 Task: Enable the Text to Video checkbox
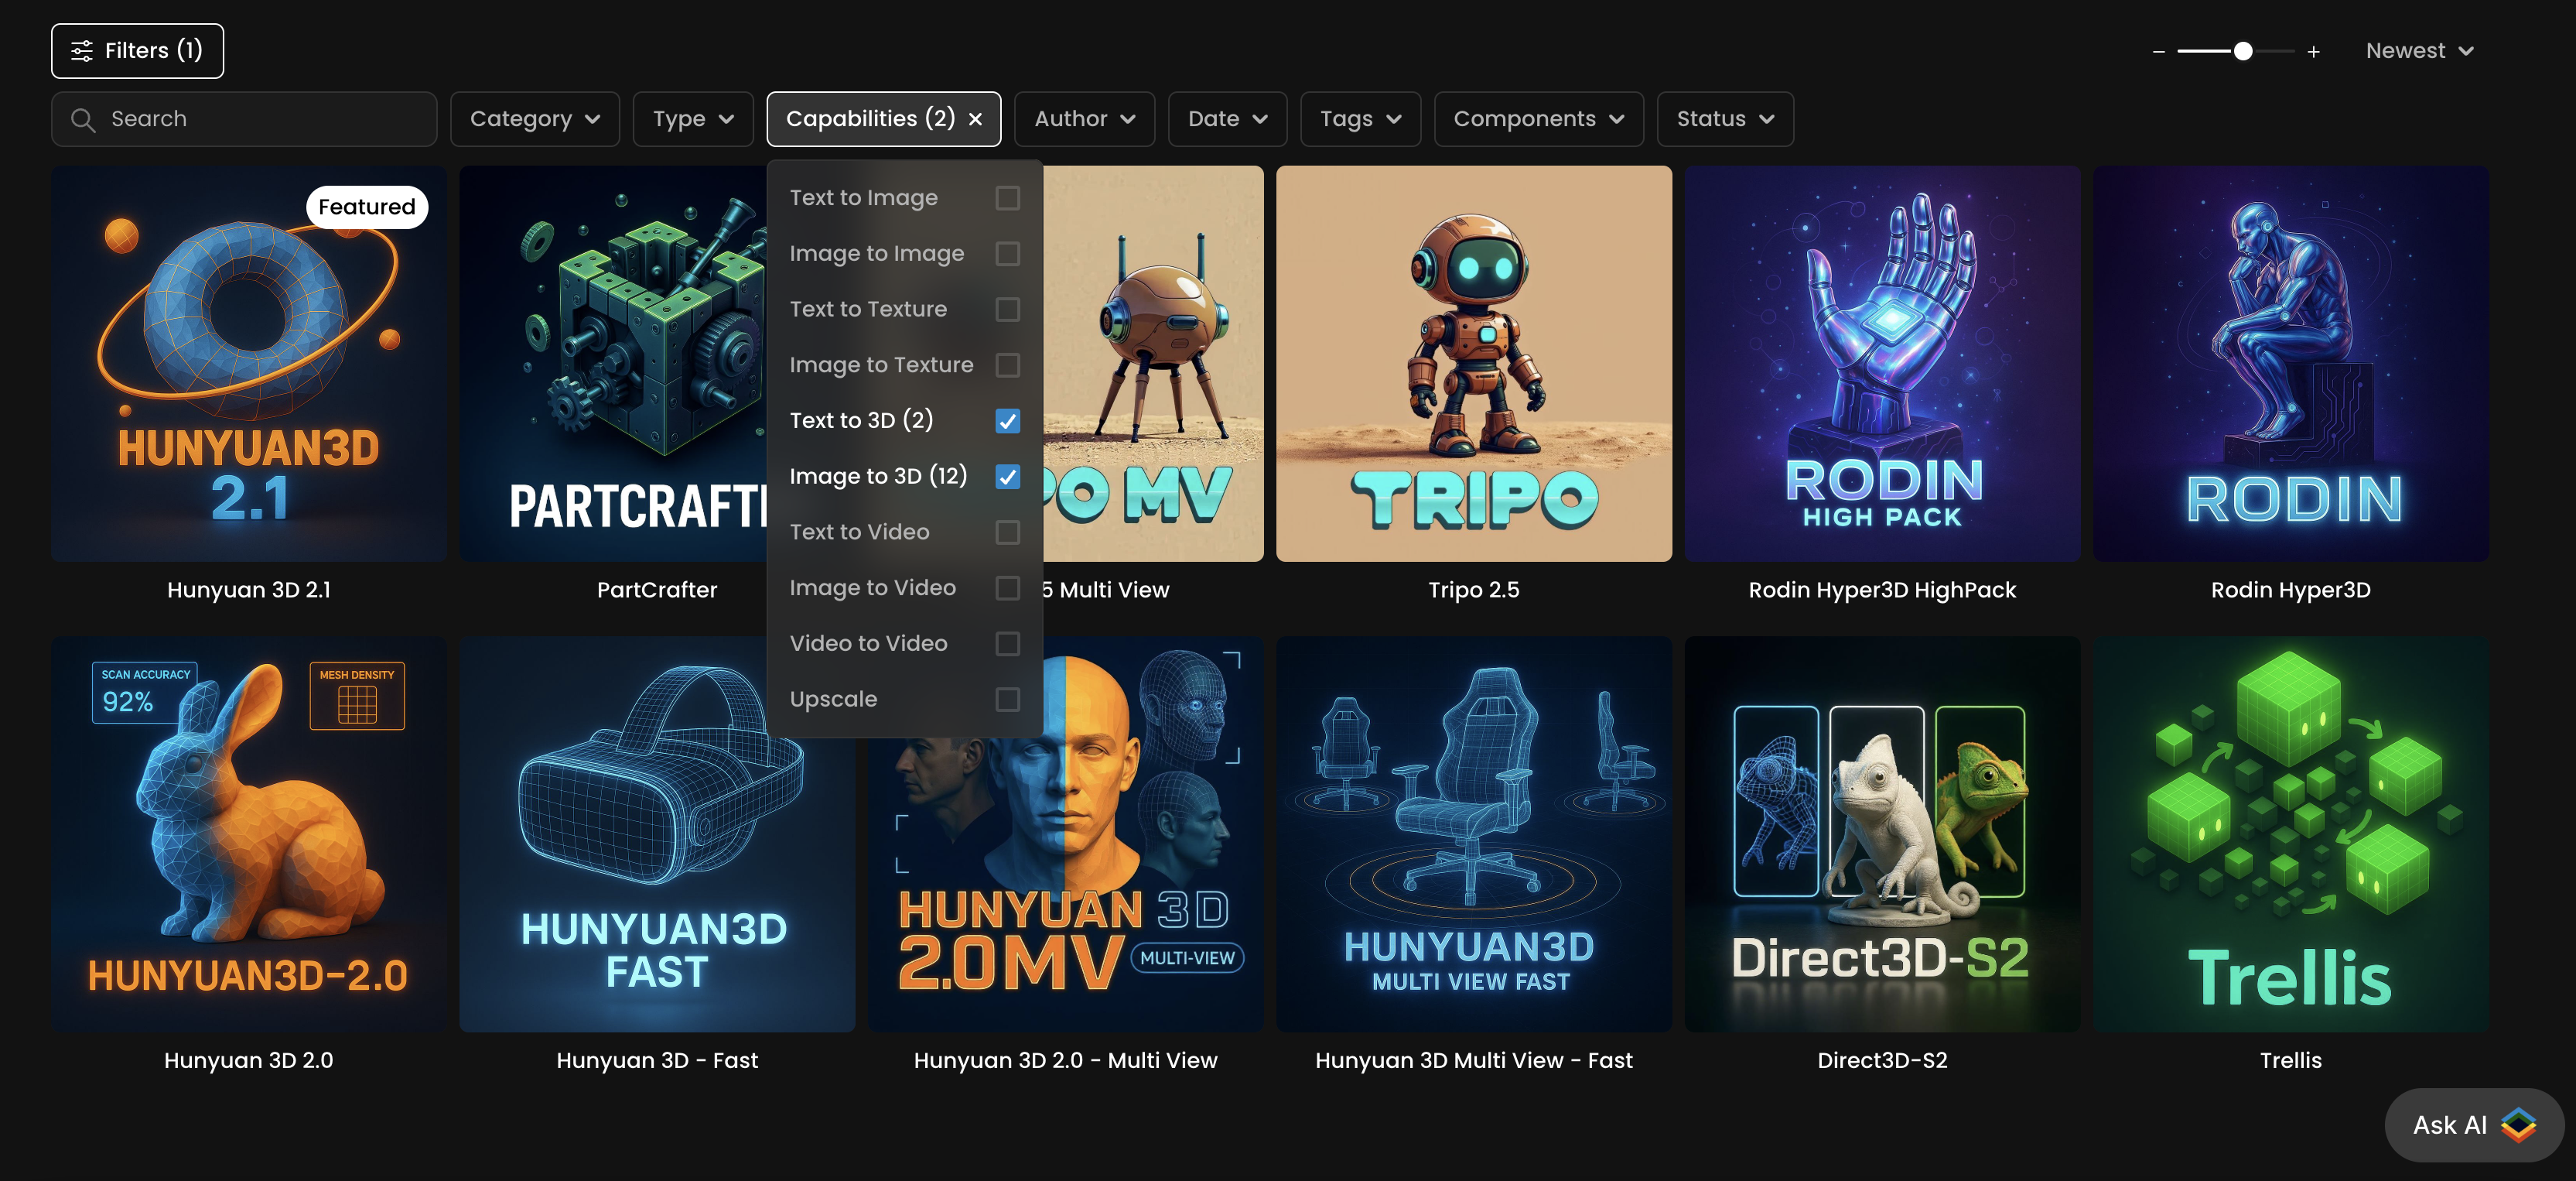[x=1007, y=532]
